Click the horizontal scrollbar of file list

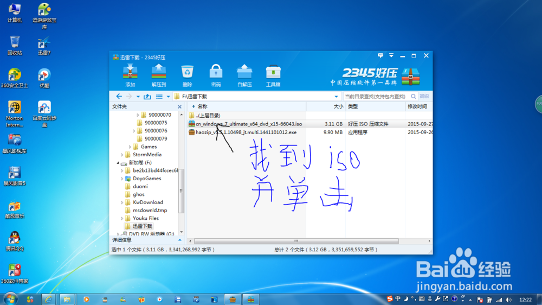[x=296, y=241]
